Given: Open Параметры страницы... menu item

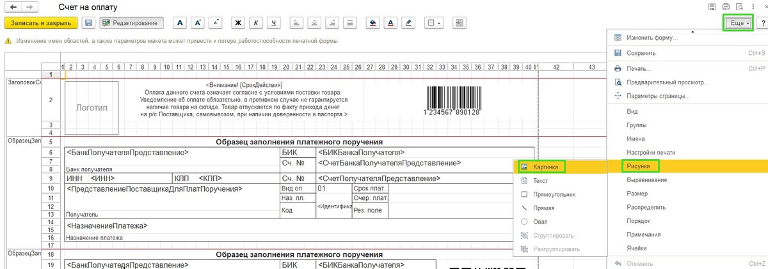Looking at the screenshot, I should click(x=687, y=96).
